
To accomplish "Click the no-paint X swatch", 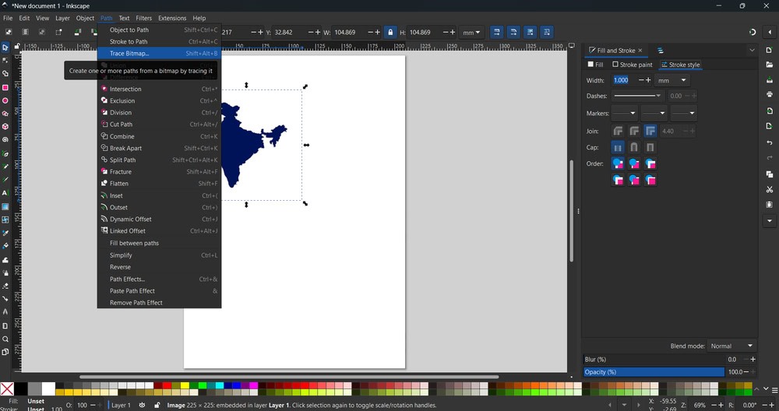I will point(7,389).
